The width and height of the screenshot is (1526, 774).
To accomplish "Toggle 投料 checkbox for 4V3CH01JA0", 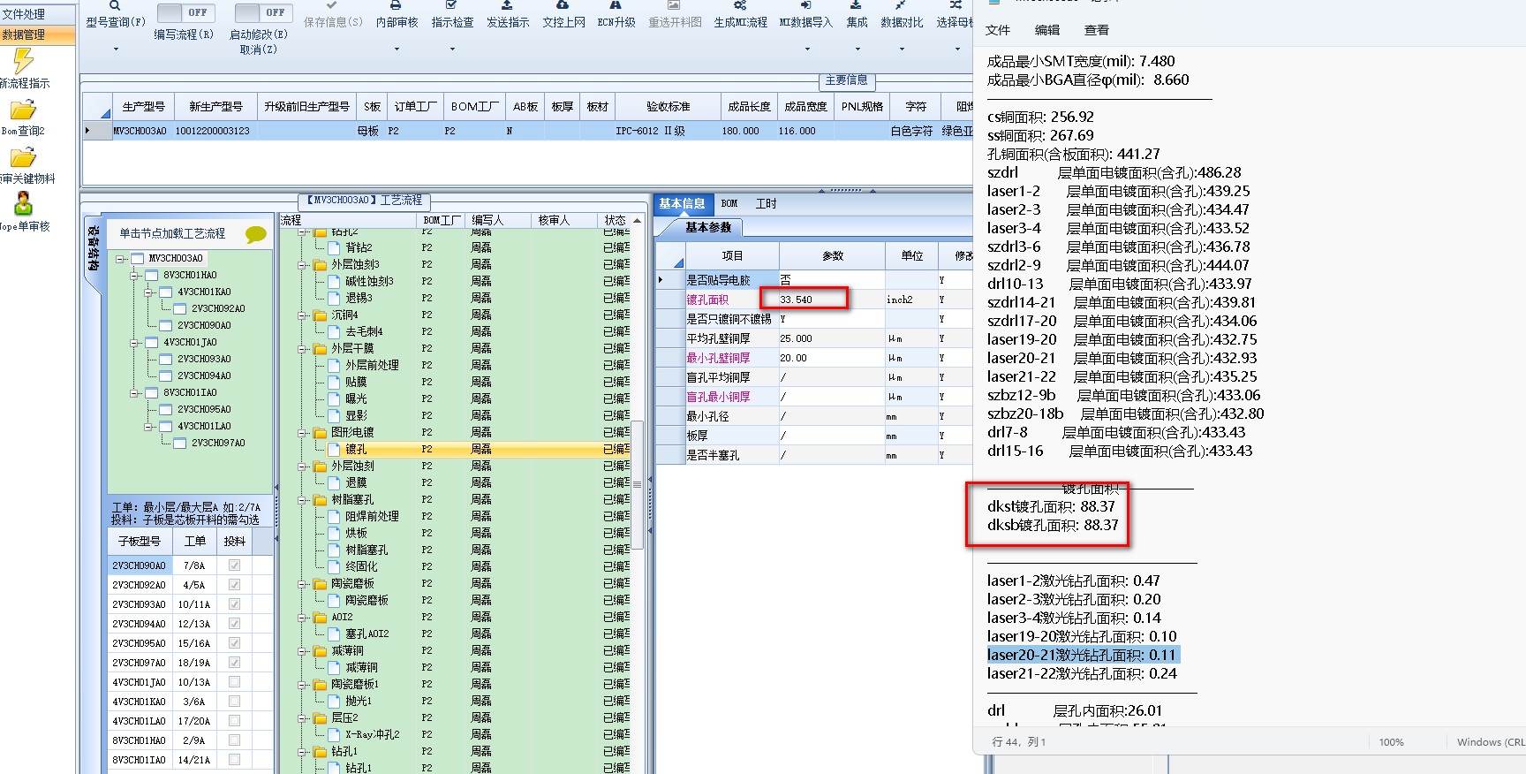I will (x=235, y=682).
